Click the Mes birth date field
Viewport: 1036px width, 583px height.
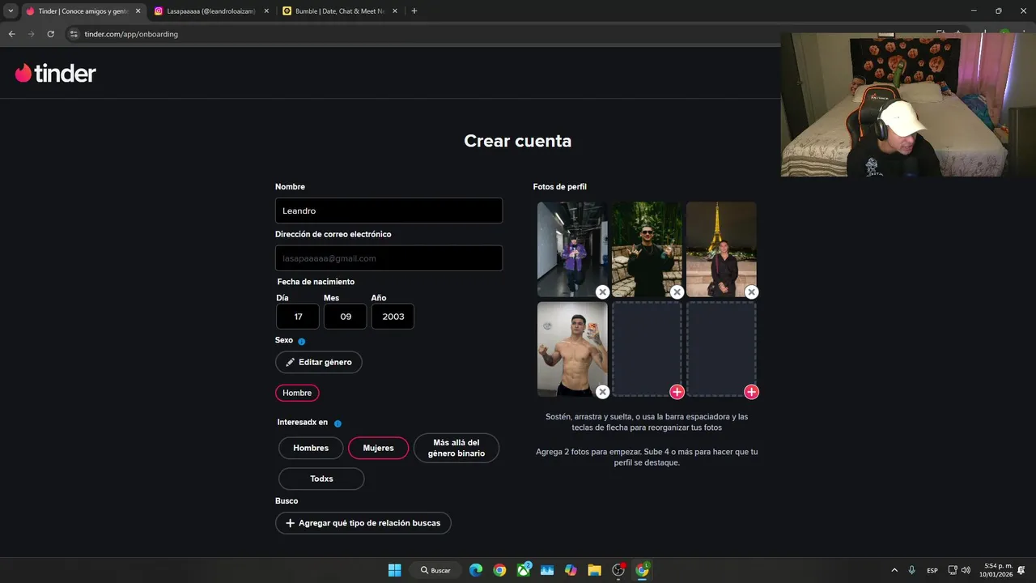[346, 317]
